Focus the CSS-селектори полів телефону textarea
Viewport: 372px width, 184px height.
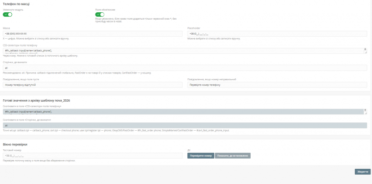click(185, 51)
